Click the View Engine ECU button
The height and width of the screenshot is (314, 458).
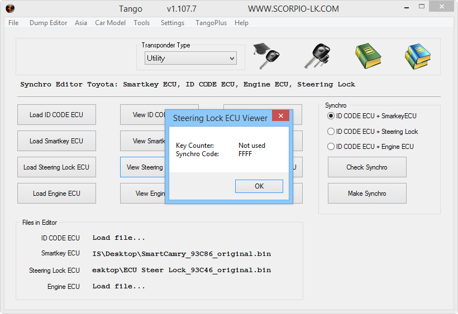pos(143,194)
